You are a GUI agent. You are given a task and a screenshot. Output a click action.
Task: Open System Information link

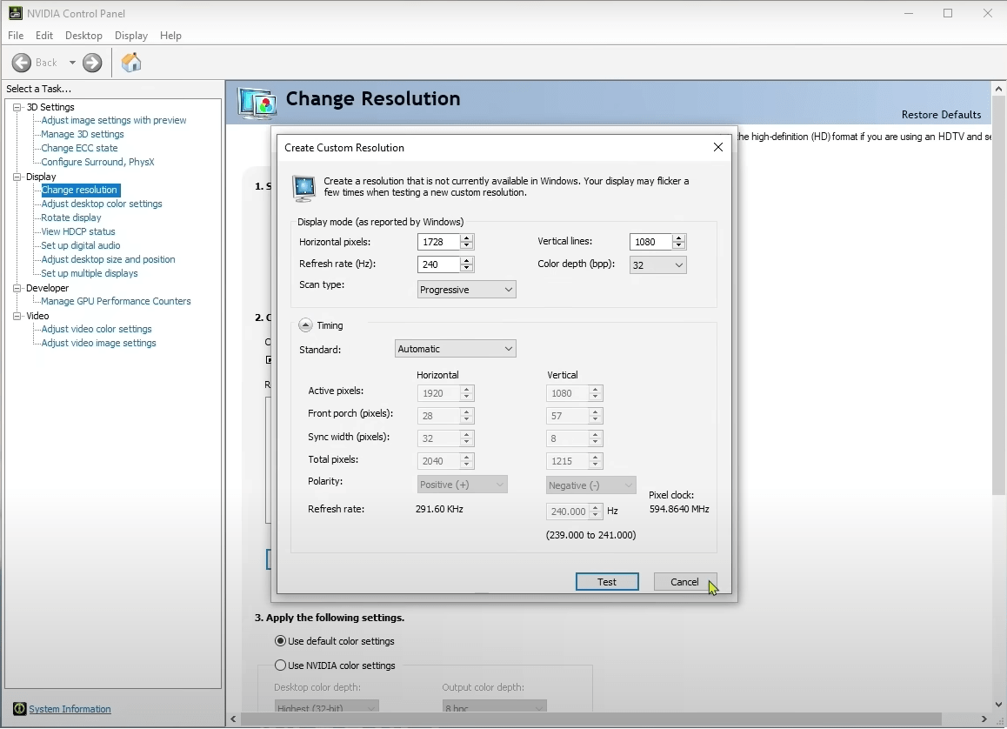click(x=70, y=709)
